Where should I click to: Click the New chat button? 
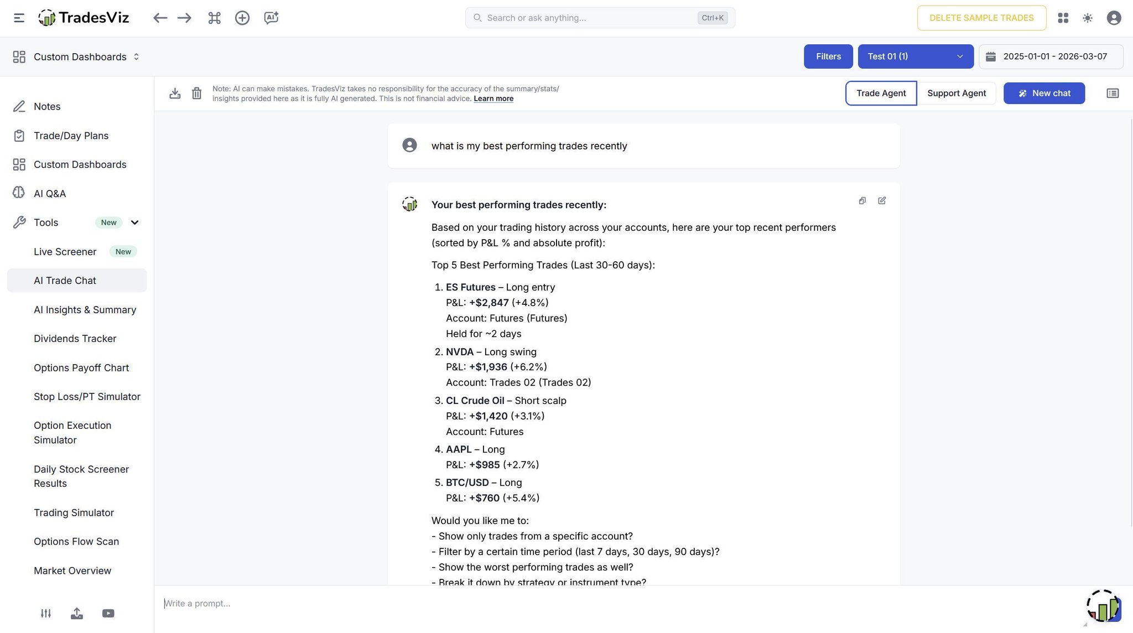(1044, 93)
